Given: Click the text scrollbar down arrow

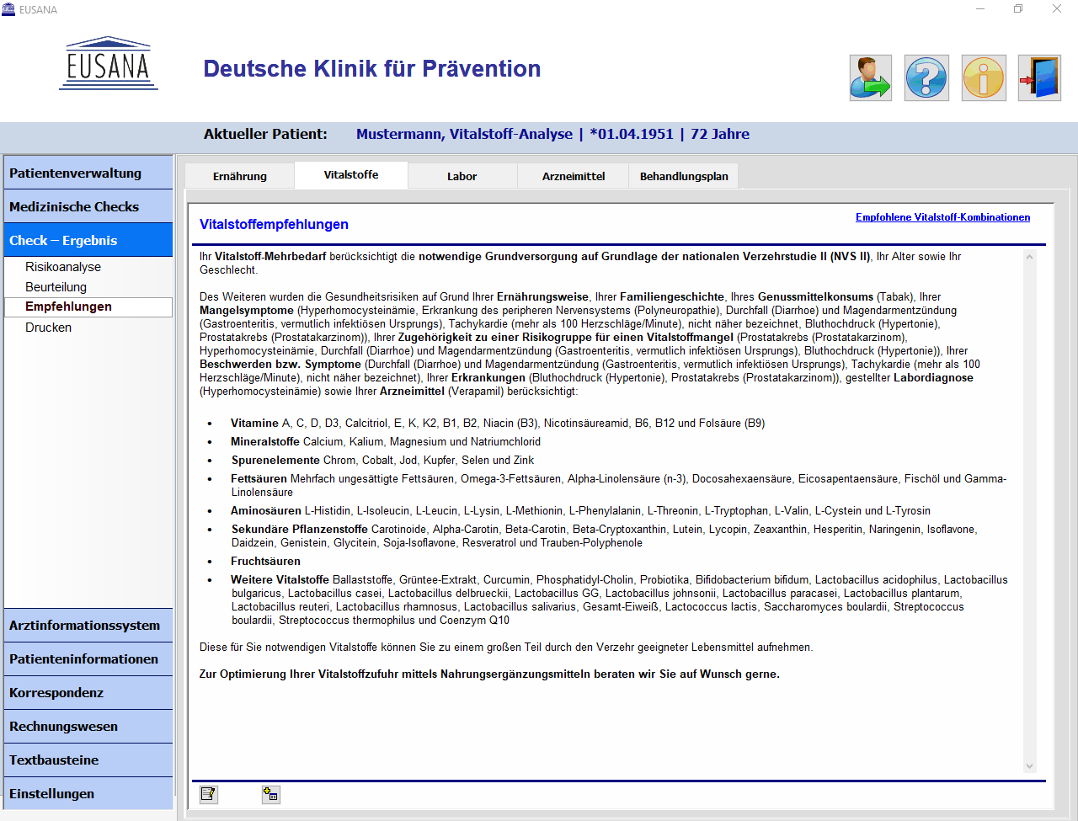Looking at the screenshot, I should pyautogui.click(x=1029, y=766).
